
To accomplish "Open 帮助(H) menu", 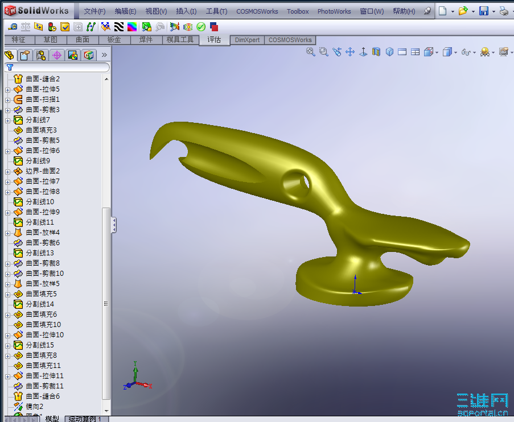I will (x=404, y=11).
